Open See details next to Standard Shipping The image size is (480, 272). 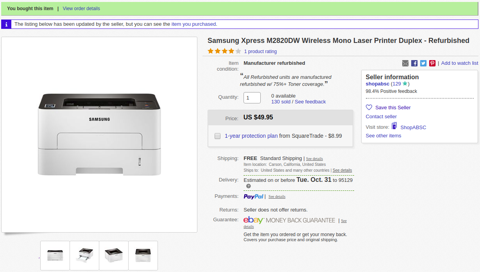tap(314, 159)
